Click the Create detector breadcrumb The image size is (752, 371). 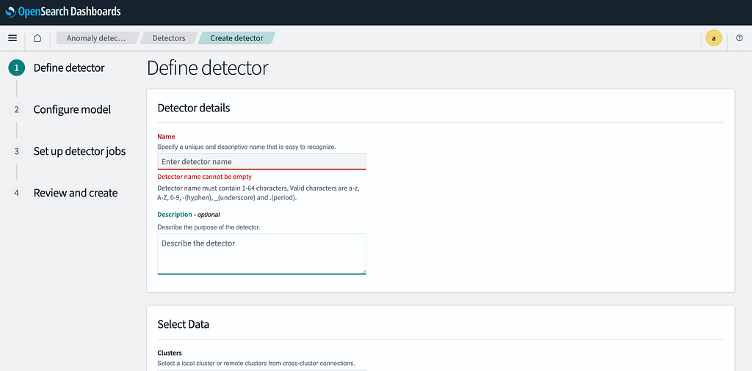click(x=237, y=38)
